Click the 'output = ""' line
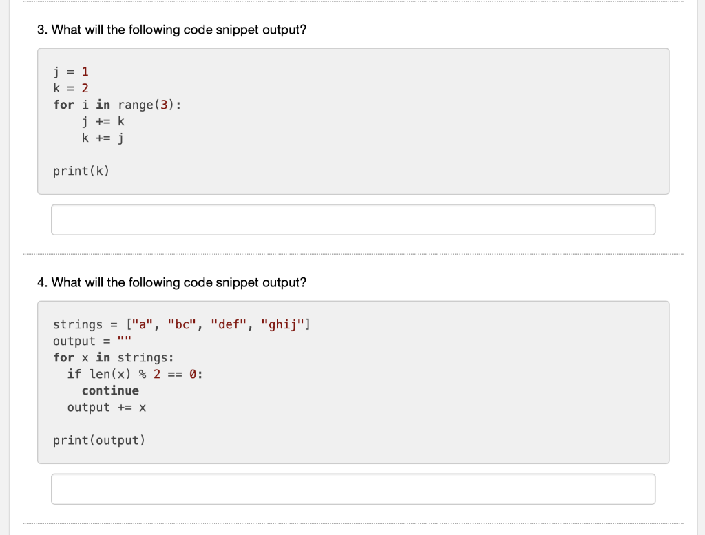Viewport: 705px width, 535px height. [x=92, y=341]
